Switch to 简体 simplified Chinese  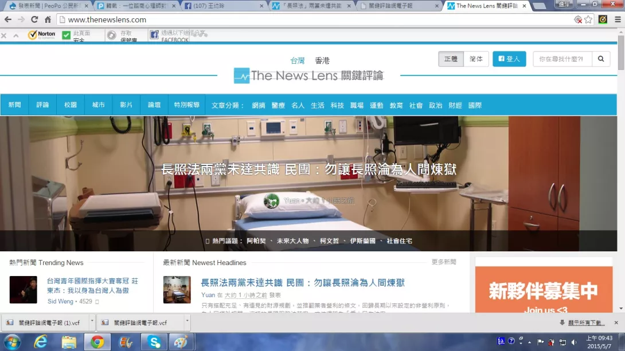tap(476, 59)
